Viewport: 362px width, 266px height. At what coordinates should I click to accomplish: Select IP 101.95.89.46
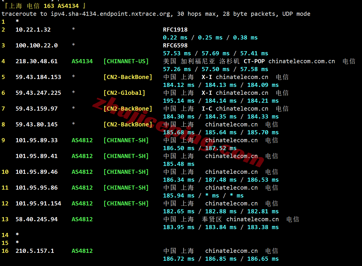37,172
